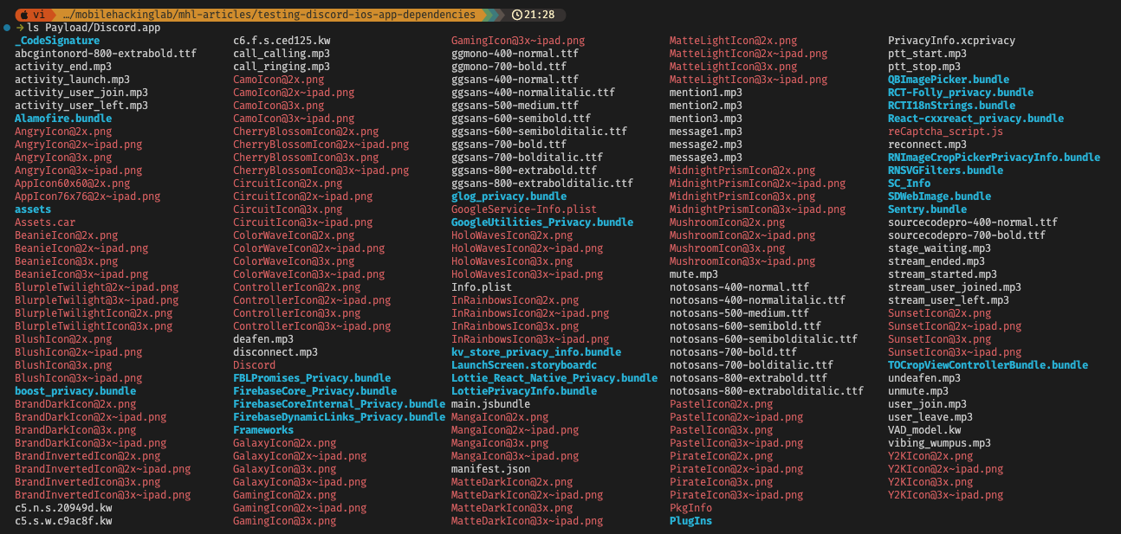Click the FBLPromises_Privacy.bundle entry
This screenshot has width=1121, height=534.
pyautogui.click(x=312, y=378)
